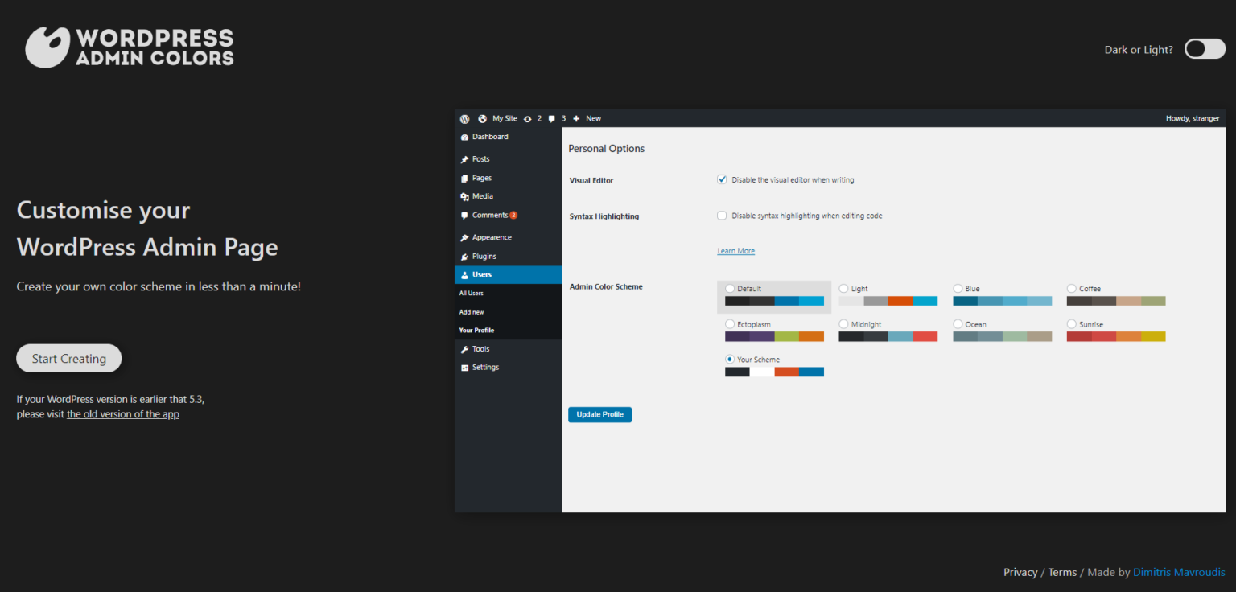Screen dimensions: 1236x592
Task: Click the WordPress logo in admin bar
Action: pyautogui.click(x=464, y=118)
